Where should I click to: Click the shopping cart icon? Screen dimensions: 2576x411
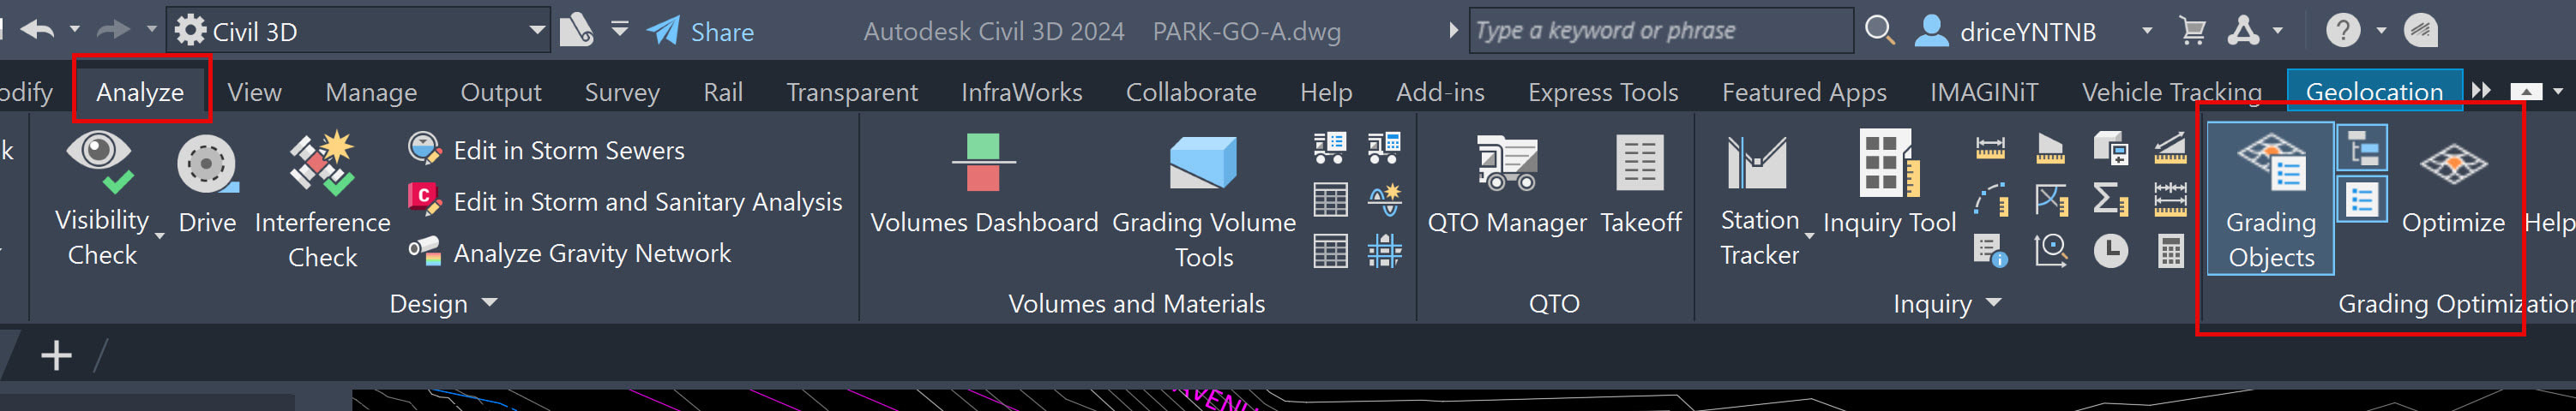click(x=2192, y=32)
